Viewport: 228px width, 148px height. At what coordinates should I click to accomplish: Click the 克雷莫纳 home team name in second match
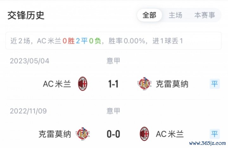55,134
